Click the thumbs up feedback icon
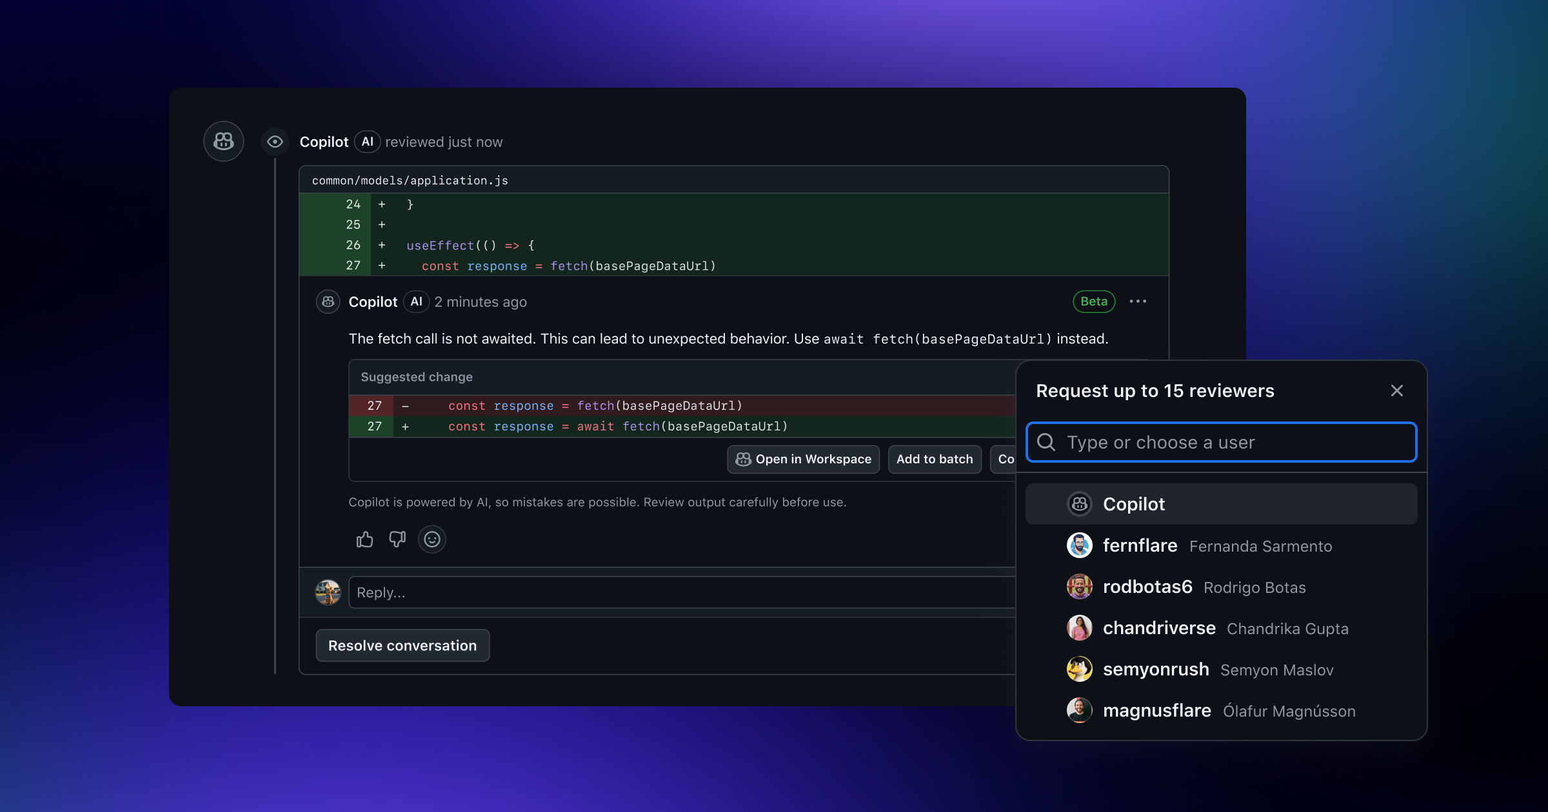The height and width of the screenshot is (812, 1548). coord(364,539)
